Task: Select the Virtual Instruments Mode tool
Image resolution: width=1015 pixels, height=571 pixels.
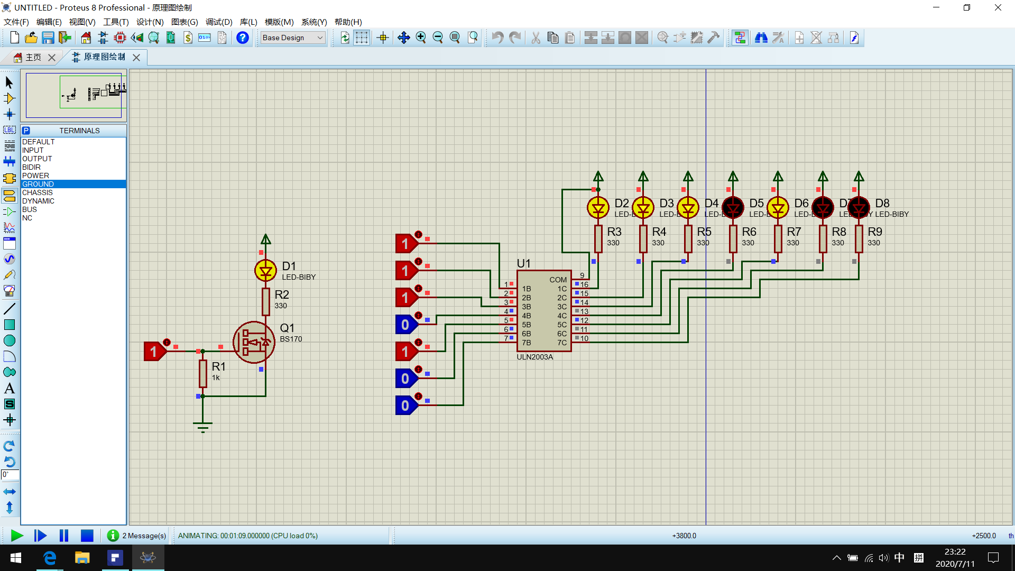Action: (x=9, y=291)
